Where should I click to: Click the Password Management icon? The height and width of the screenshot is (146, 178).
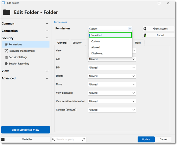tap(6, 51)
